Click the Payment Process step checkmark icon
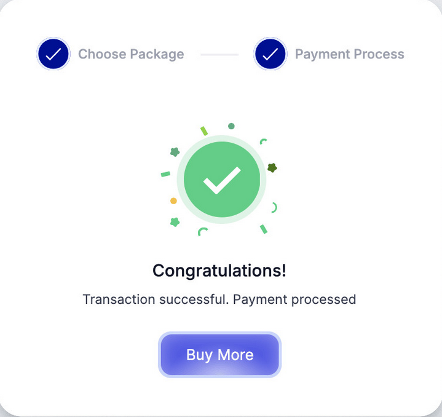442x417 pixels. (x=270, y=54)
